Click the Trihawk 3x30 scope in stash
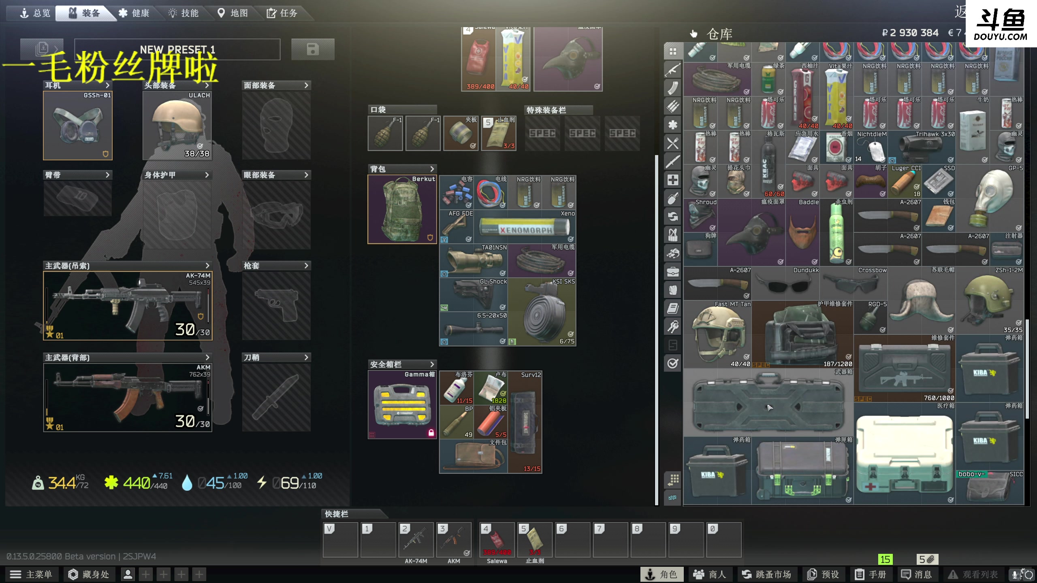This screenshot has width=1037, height=583. click(922, 147)
